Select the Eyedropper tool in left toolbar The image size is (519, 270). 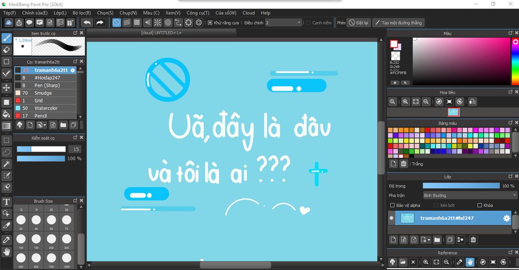pyautogui.click(x=6, y=240)
